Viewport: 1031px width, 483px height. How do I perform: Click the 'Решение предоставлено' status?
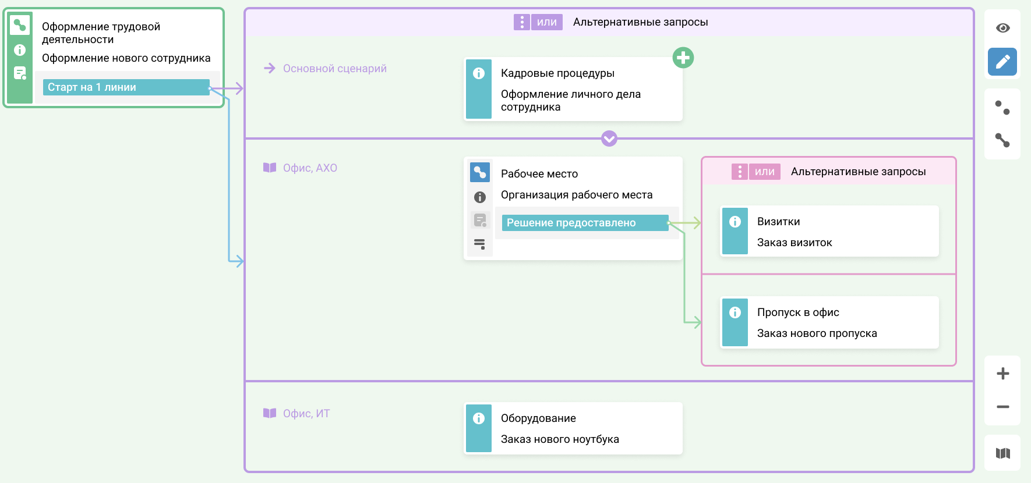pos(585,223)
